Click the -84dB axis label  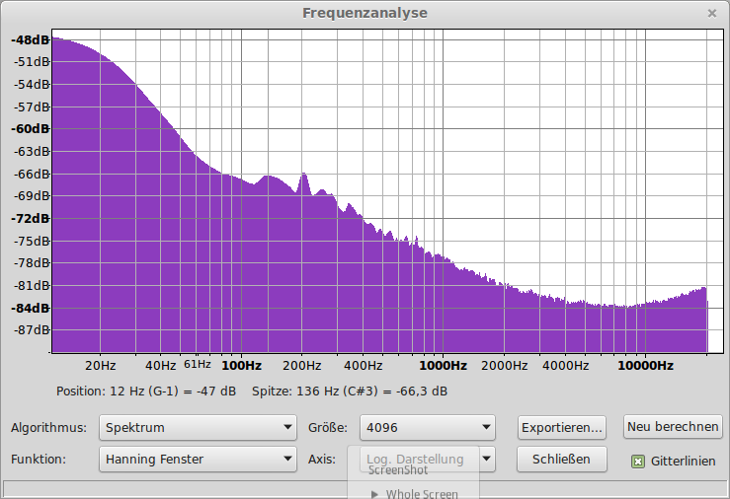pyautogui.click(x=30, y=308)
